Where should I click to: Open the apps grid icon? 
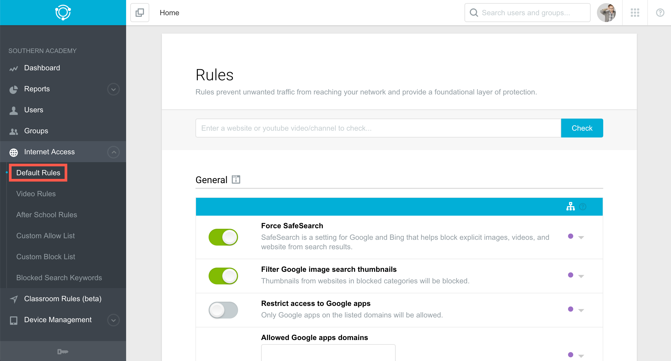635,13
